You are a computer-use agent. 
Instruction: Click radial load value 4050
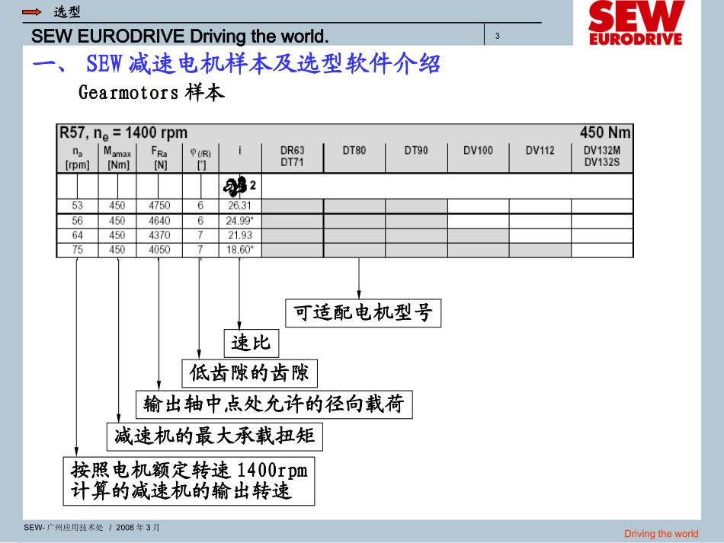159,250
